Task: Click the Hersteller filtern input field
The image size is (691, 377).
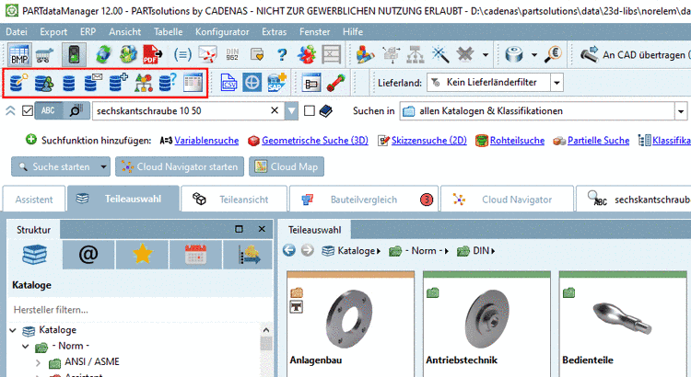Action: click(x=140, y=310)
